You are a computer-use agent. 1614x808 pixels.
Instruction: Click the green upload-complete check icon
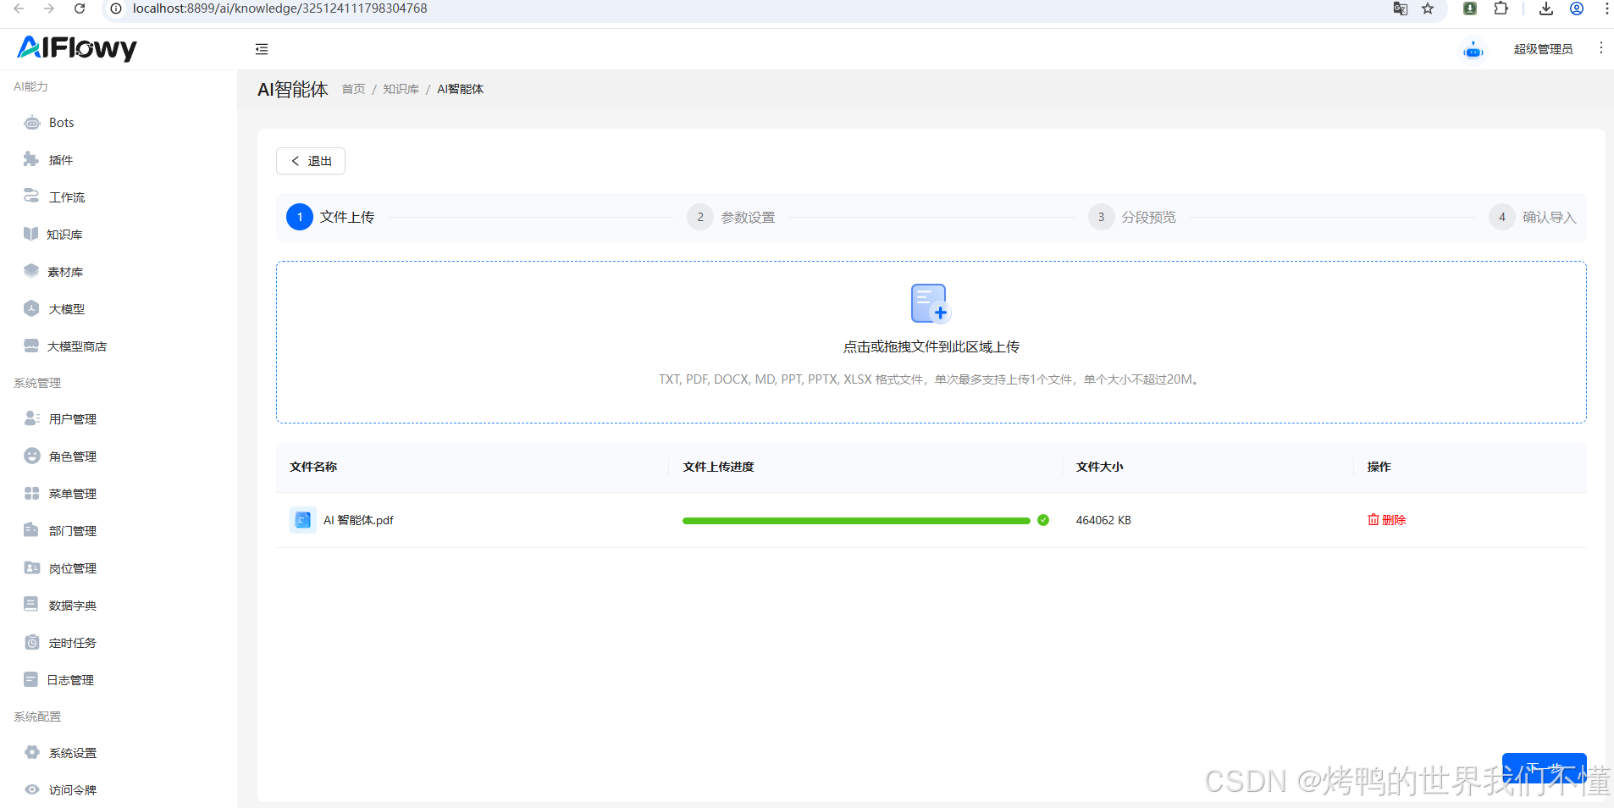(1043, 520)
